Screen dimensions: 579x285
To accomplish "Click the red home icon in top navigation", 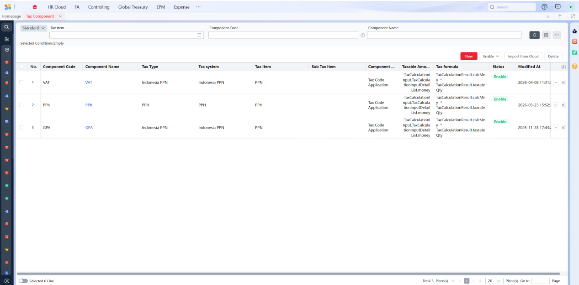I will pos(35,7).
